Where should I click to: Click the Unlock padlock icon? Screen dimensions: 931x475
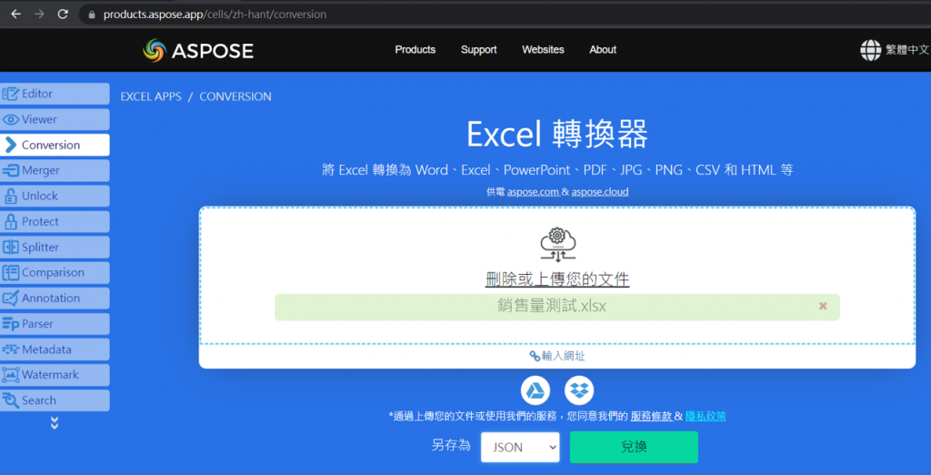click(x=11, y=197)
